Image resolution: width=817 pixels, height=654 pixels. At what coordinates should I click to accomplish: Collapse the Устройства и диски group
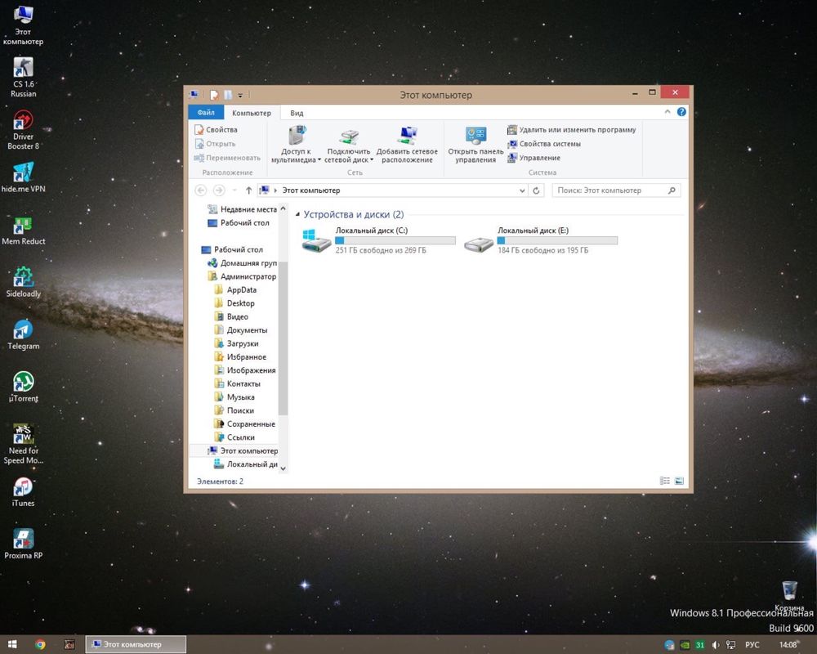pyautogui.click(x=297, y=214)
